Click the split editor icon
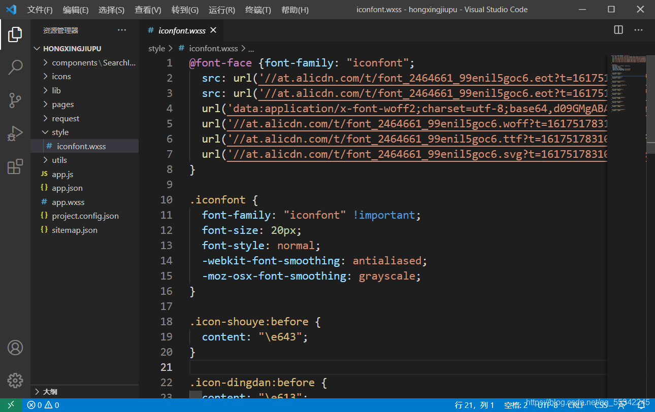This screenshot has height=412, width=655. tap(618, 30)
